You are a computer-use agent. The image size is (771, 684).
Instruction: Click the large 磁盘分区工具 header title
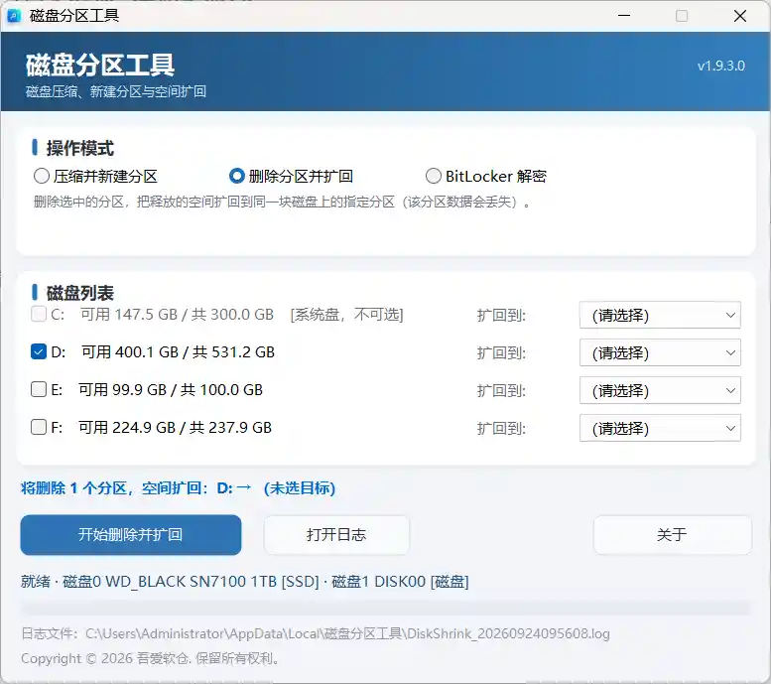pyautogui.click(x=100, y=66)
